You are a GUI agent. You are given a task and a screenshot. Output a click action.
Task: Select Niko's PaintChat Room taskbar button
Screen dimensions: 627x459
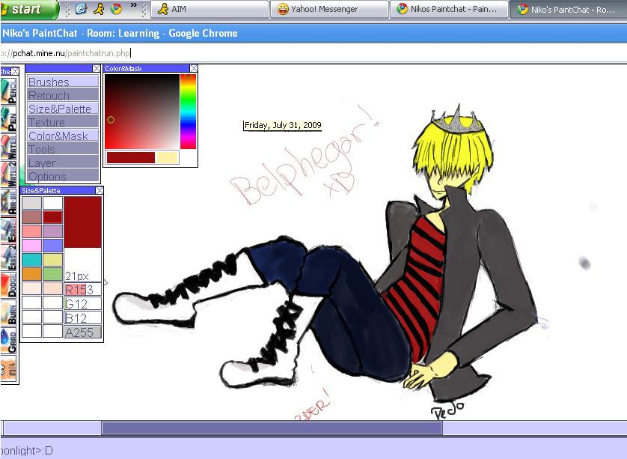click(x=569, y=9)
